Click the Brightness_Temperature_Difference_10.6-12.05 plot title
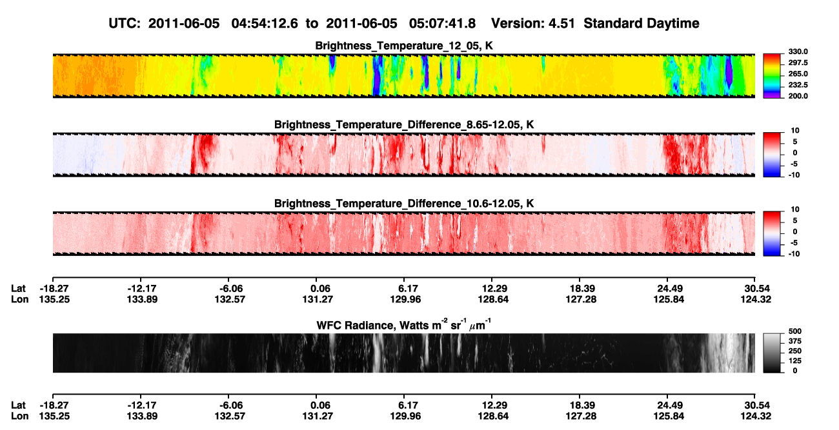The height and width of the screenshot is (430, 839). tap(404, 203)
